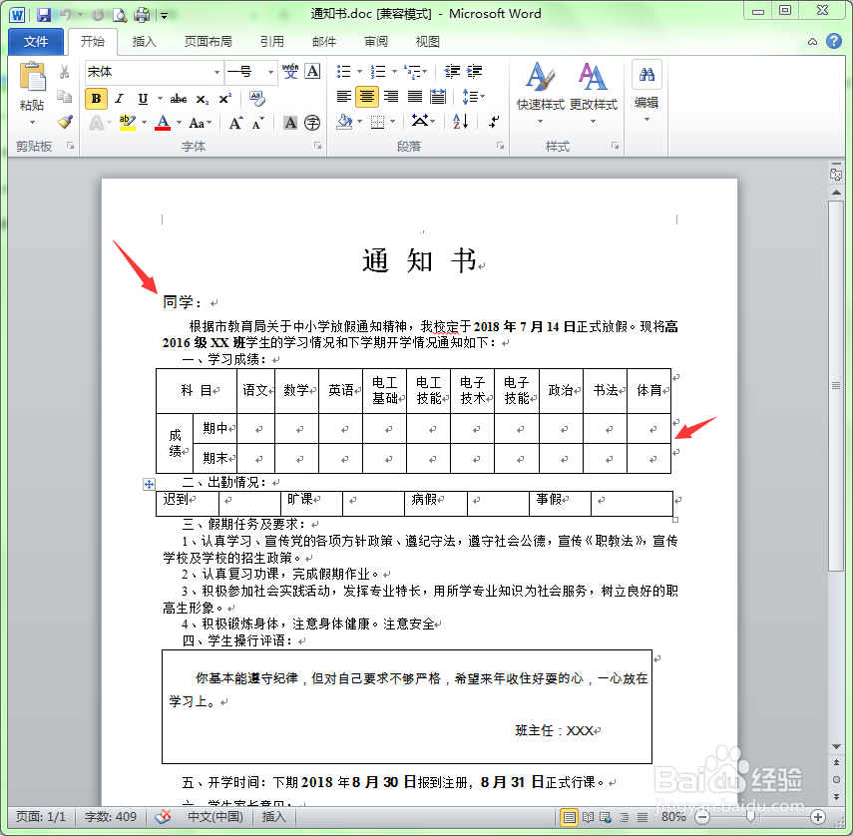Click the Cut scissors icon

(x=64, y=72)
